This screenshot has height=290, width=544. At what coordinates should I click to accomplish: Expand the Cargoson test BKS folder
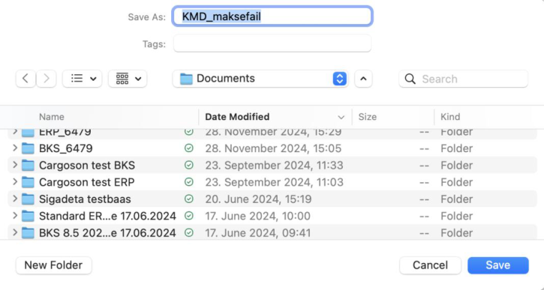click(x=15, y=165)
